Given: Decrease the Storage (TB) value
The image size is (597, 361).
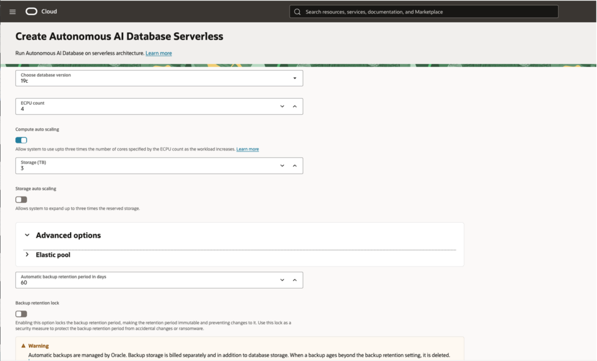Looking at the screenshot, I should (282, 166).
